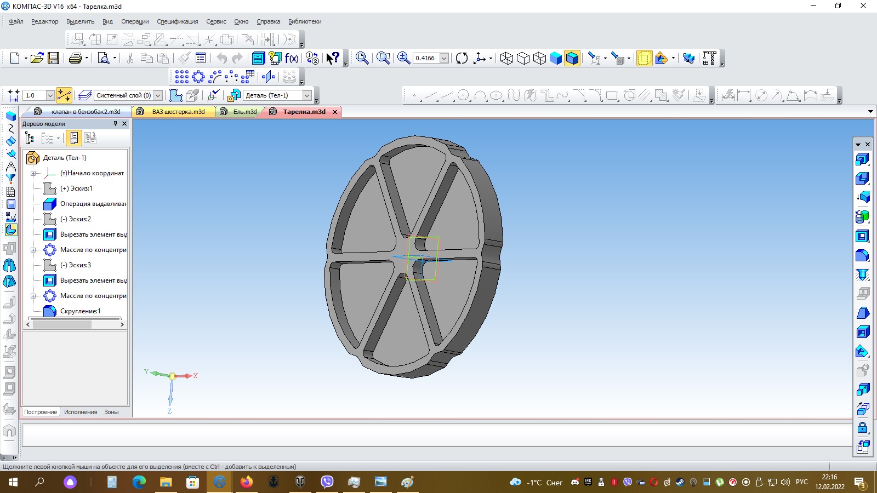
Task: Open the f(x) variables panel
Action: (x=292, y=58)
